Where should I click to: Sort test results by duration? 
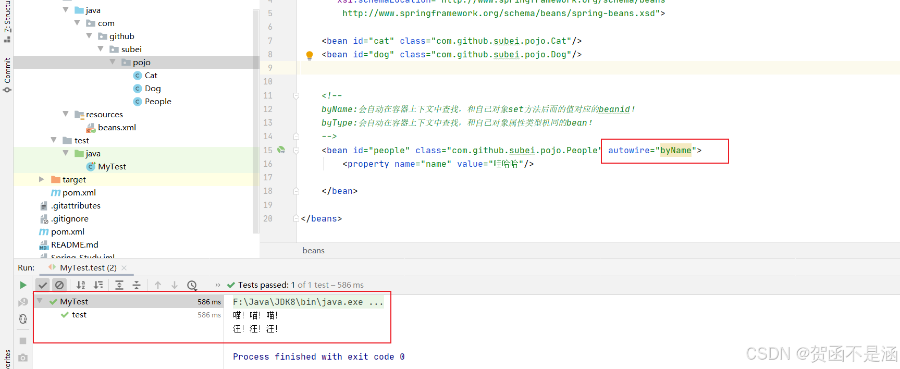(98, 285)
